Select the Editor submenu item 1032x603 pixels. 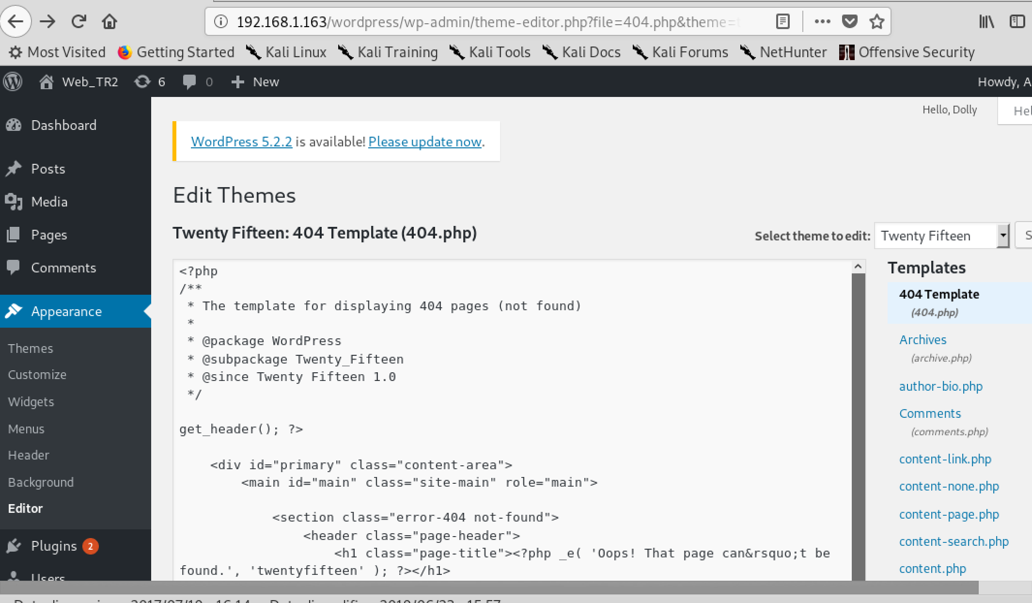pos(25,508)
